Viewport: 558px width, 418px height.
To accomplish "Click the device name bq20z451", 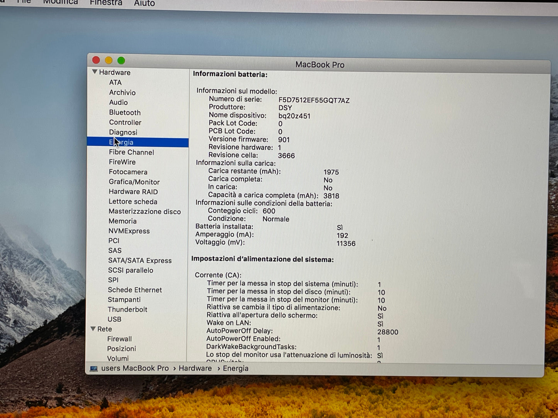I will 294,116.
